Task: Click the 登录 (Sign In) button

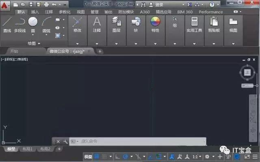Action: [159, 5]
